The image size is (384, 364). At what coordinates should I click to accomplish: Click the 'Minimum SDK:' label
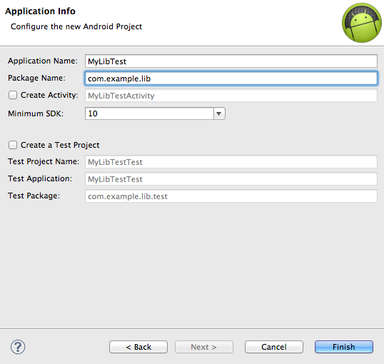(36, 113)
